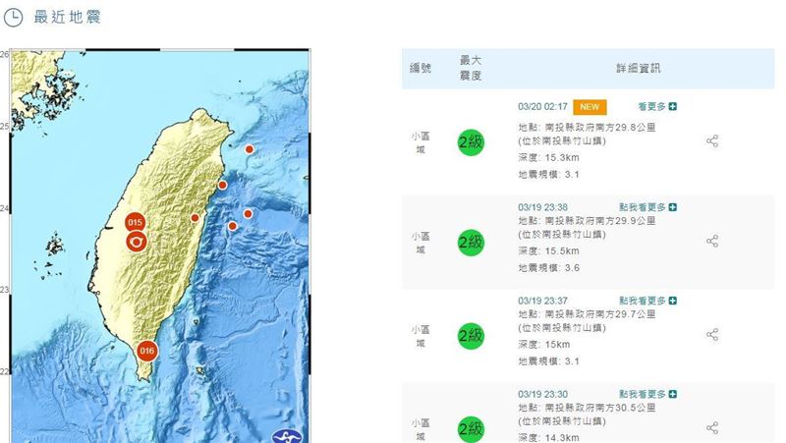Click location text 南投縣政府南方29.7公里

coord(600,314)
